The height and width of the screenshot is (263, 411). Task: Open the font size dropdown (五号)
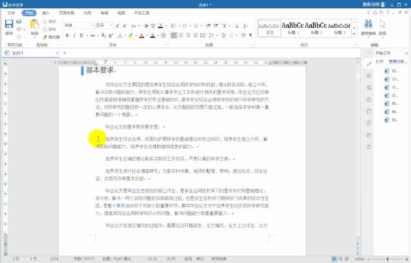point(112,26)
